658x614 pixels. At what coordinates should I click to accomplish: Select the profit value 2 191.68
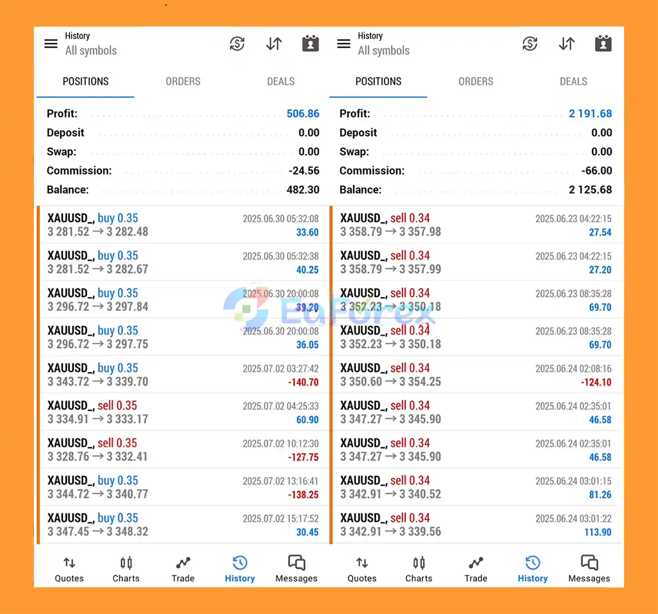pos(590,113)
